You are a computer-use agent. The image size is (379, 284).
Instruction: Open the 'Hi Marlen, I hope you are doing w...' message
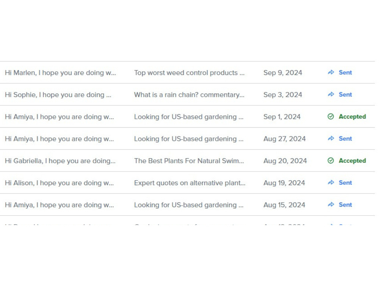(60, 73)
